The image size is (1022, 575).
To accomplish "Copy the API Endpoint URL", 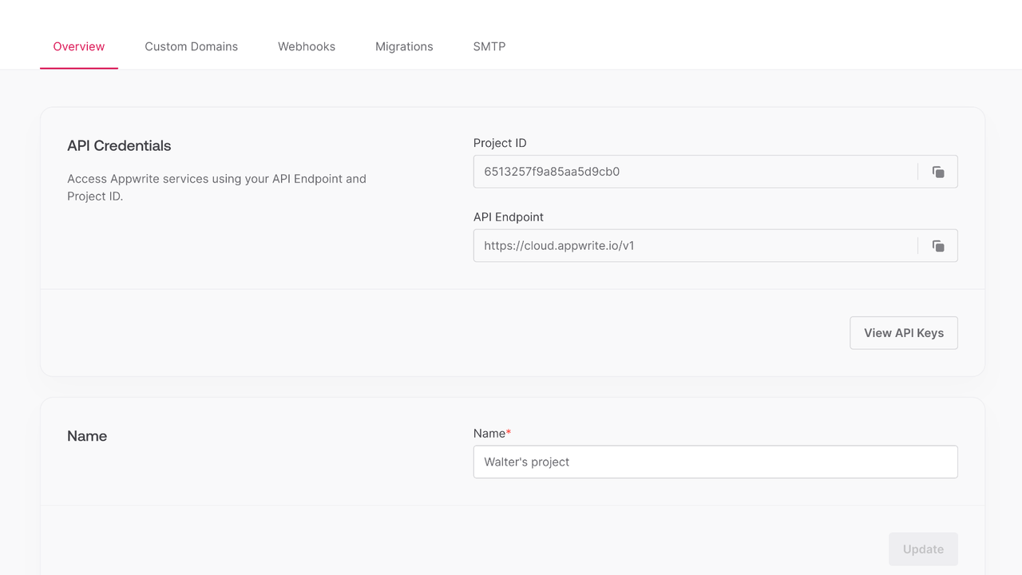I will (x=938, y=246).
